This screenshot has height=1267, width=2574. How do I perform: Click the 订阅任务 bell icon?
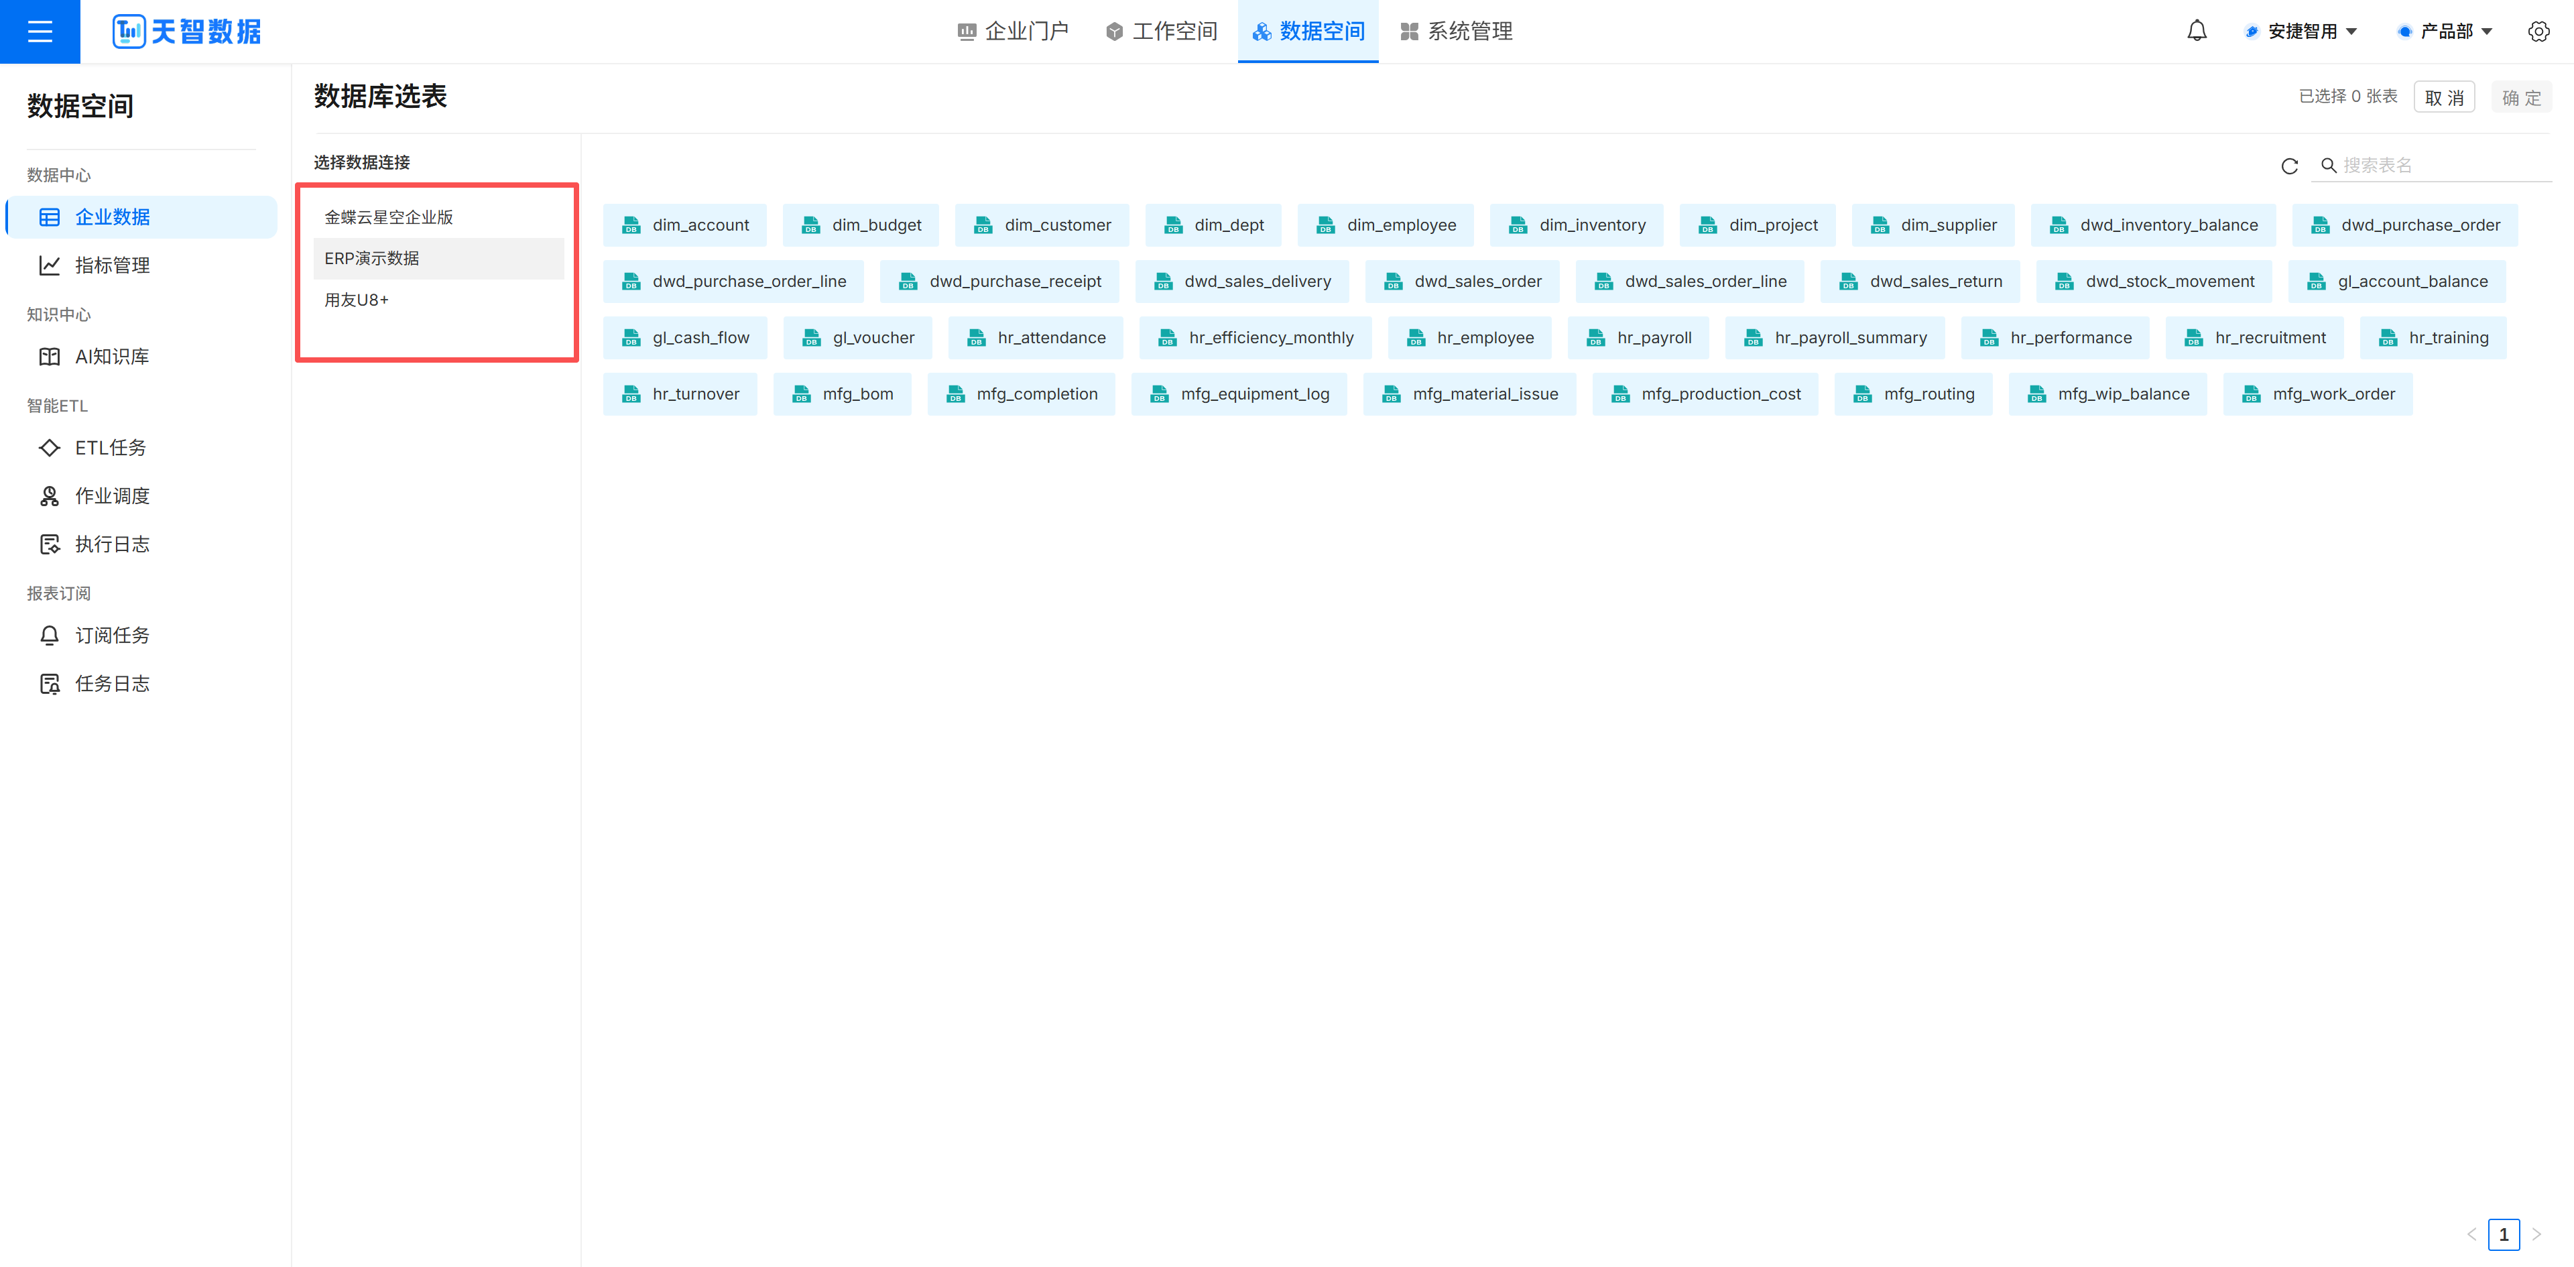pyautogui.click(x=49, y=636)
